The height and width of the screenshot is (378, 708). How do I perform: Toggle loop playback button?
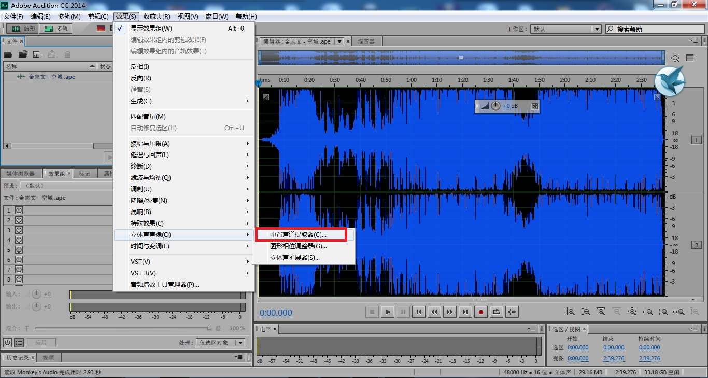point(497,312)
